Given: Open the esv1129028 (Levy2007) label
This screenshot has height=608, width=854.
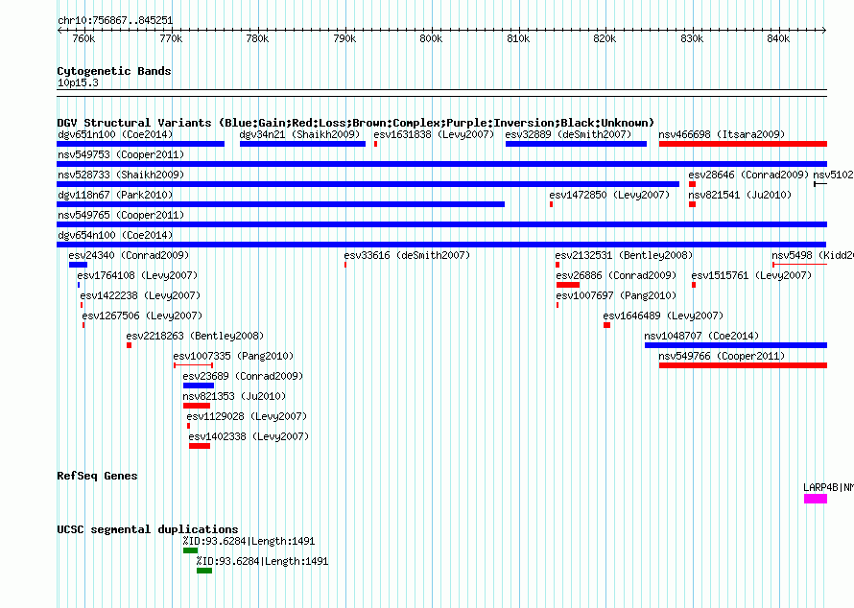Looking at the screenshot, I should pos(247,416).
